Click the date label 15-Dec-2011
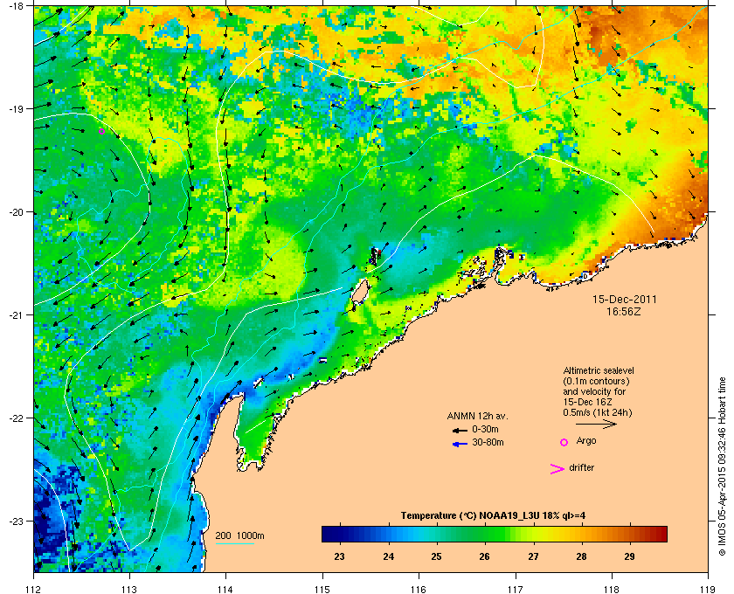The image size is (734, 594). click(624, 300)
